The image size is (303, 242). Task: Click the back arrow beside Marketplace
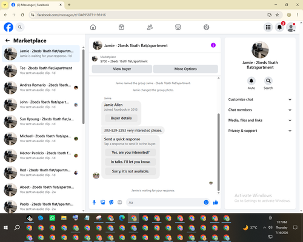click(8, 41)
